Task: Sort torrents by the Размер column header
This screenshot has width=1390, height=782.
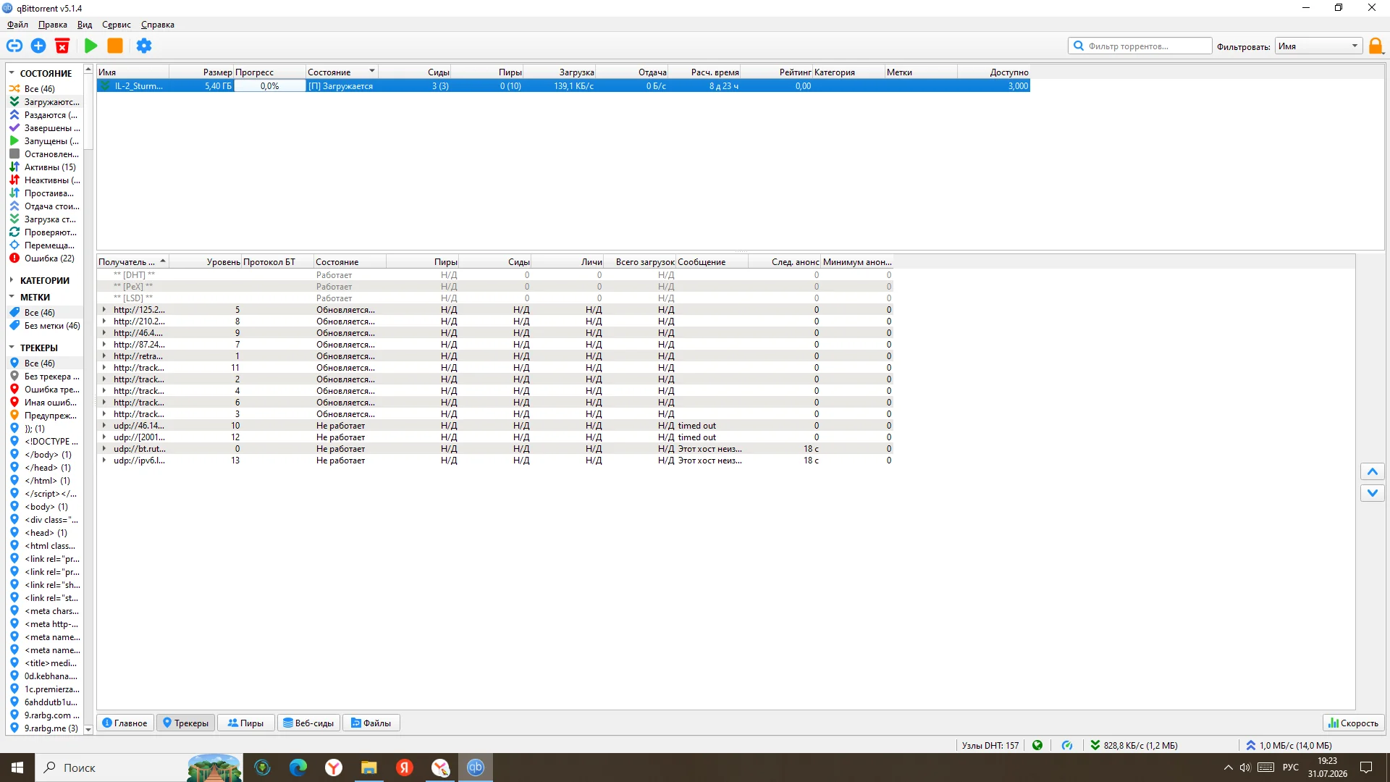Action: coord(201,72)
